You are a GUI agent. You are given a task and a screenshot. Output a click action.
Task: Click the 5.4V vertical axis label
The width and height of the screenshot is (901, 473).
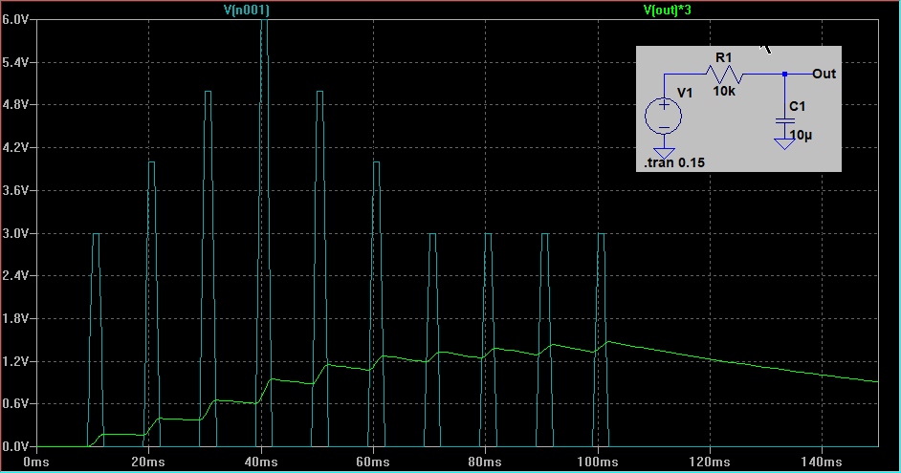[15, 62]
